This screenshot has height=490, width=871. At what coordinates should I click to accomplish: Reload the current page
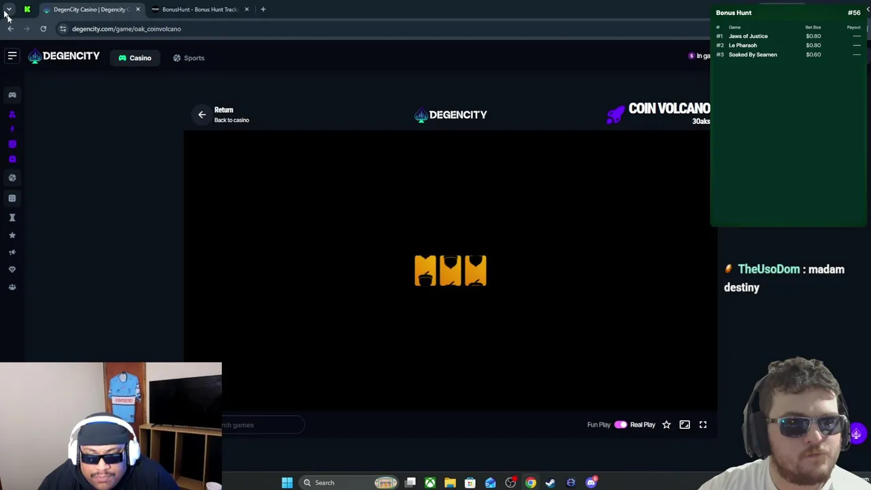(43, 29)
